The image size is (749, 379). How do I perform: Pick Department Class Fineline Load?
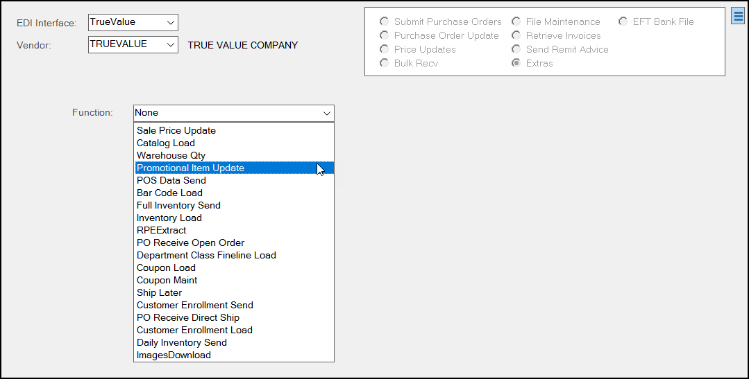(206, 255)
